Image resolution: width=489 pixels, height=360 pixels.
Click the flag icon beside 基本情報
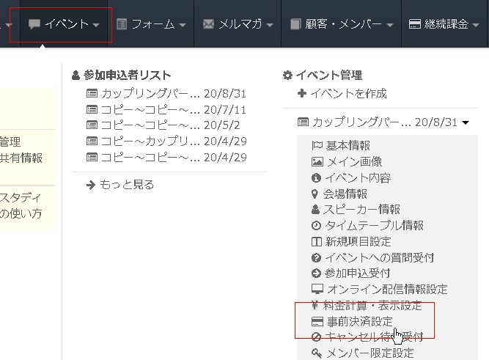pos(317,145)
